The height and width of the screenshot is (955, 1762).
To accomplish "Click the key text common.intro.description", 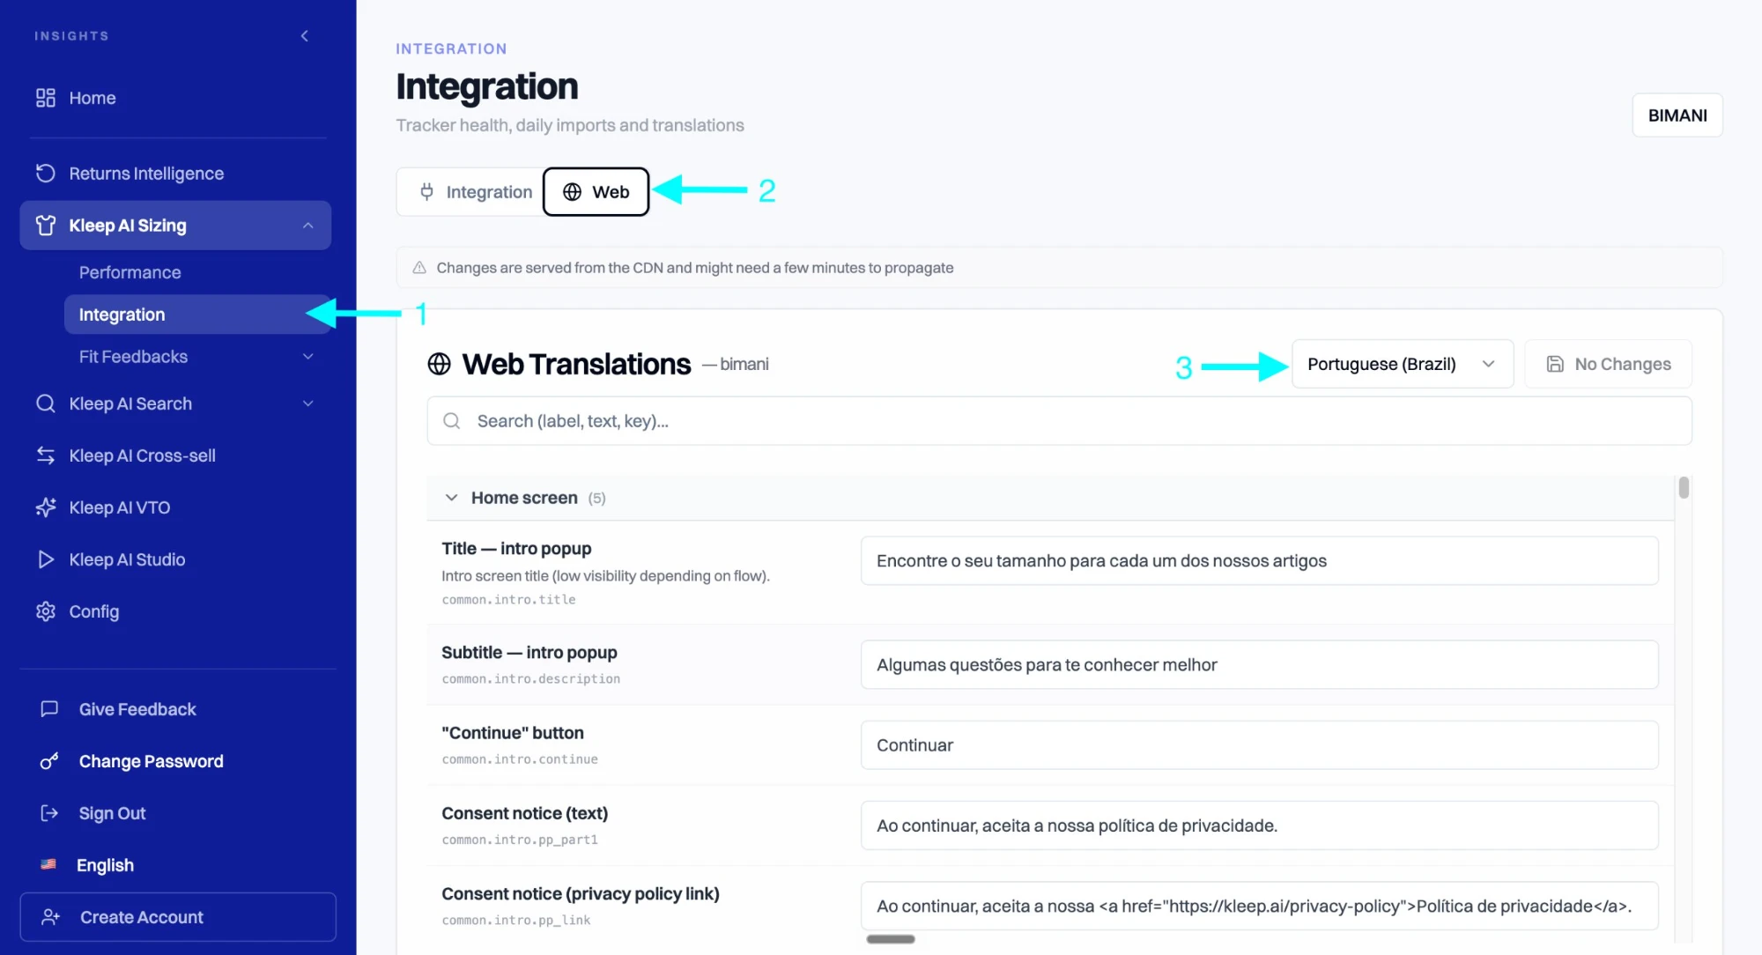I will 531,679.
